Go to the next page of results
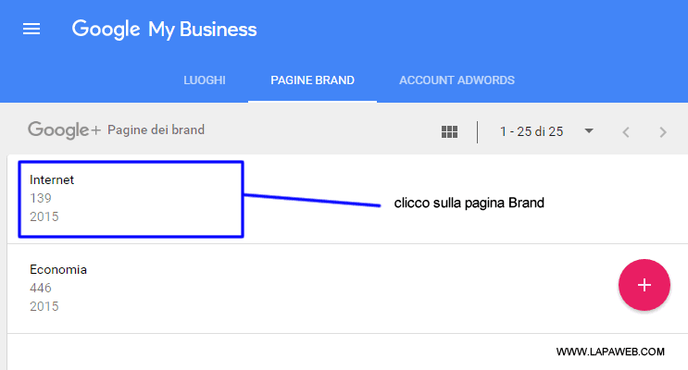 (x=663, y=132)
